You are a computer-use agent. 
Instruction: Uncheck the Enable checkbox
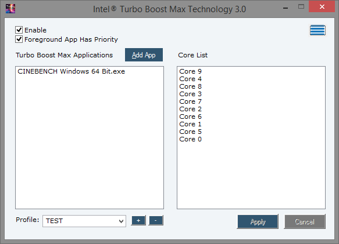point(19,30)
